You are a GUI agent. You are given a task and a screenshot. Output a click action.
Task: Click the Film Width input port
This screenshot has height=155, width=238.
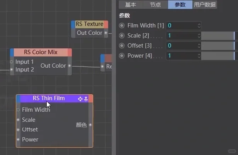click(x=18, y=110)
